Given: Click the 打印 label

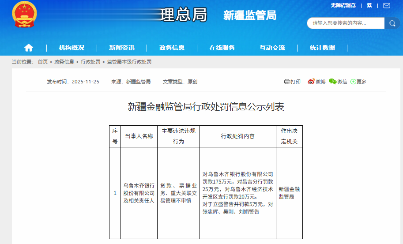Looking at the screenshot, I should coord(295,82).
